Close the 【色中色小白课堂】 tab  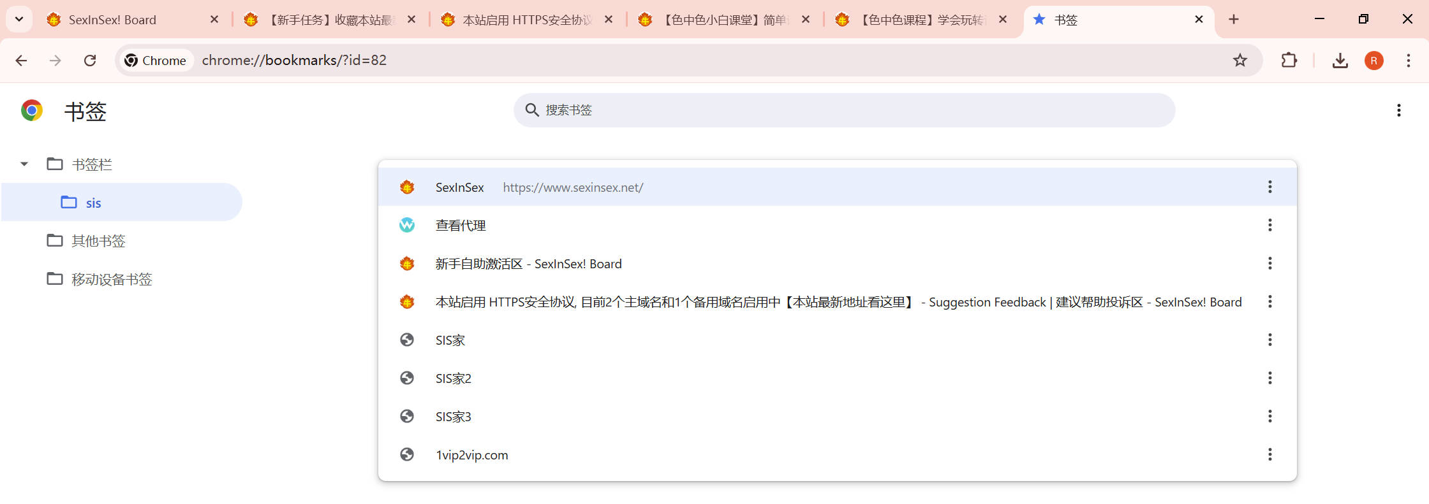[x=806, y=20]
